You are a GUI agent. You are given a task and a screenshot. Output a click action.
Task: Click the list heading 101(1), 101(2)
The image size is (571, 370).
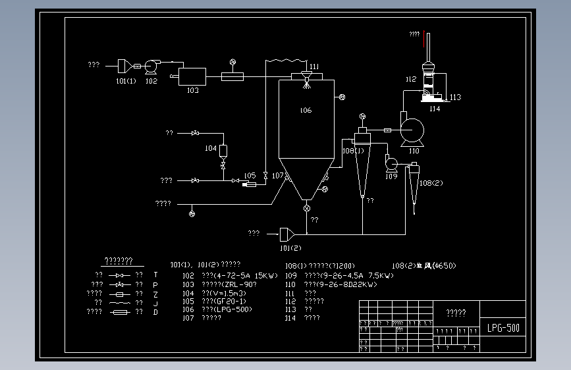[x=205, y=265]
